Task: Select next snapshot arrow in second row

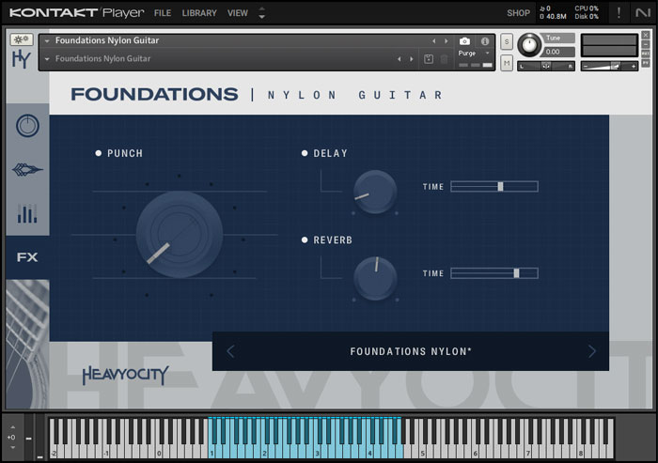Action: pyautogui.click(x=412, y=59)
